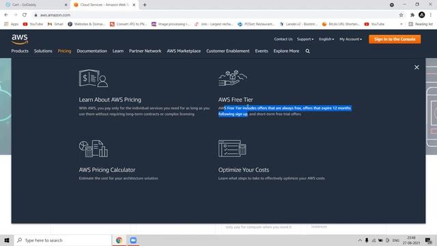Open the Chrome extensions puzzle icon

[412, 15]
